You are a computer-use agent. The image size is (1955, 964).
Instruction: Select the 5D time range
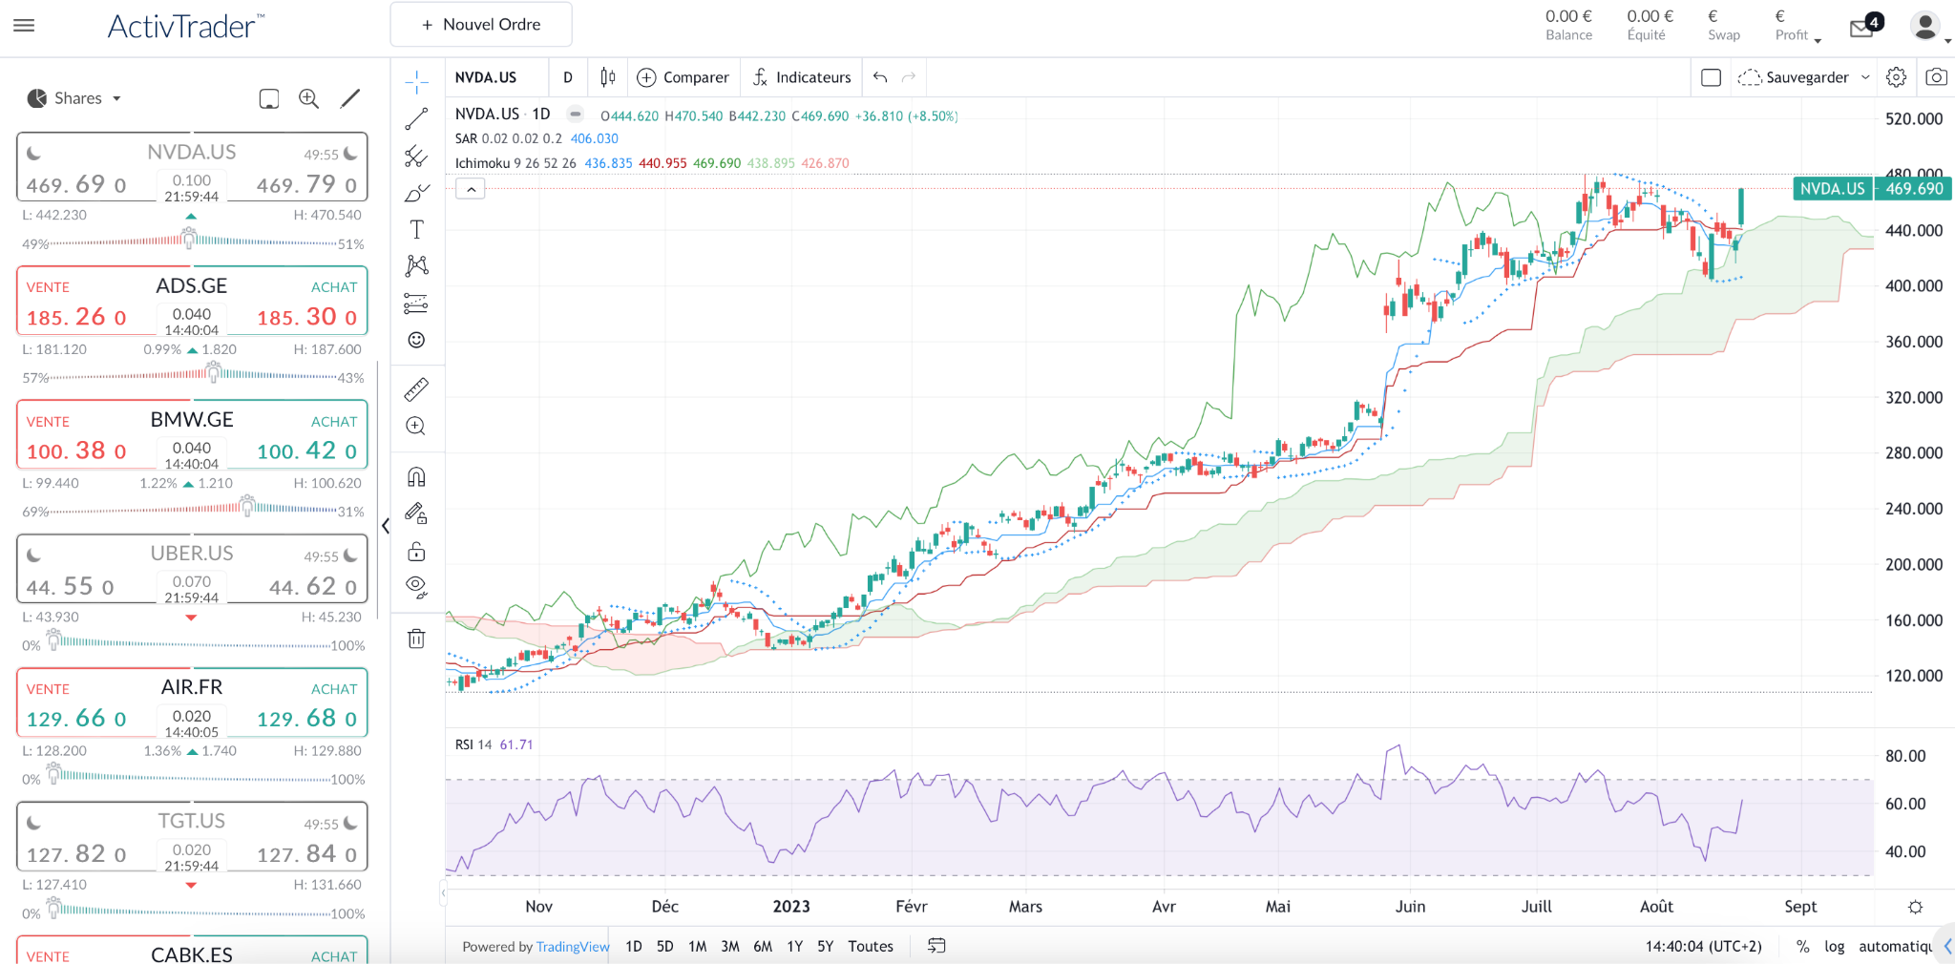click(664, 946)
